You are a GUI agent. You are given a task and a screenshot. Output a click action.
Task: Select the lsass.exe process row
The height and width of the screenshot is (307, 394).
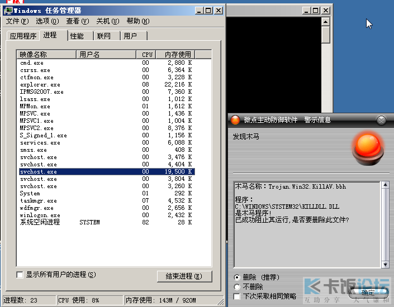click(107, 99)
